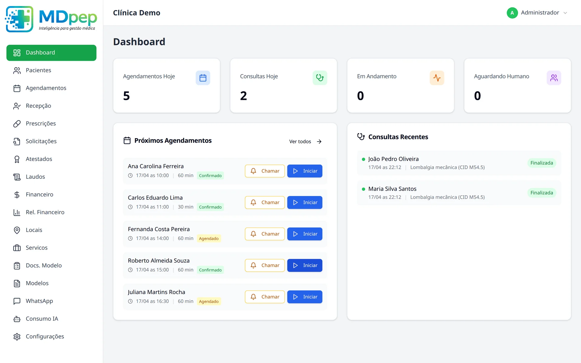The height and width of the screenshot is (363, 581).
Task: Select the Laudos document icon
Action: (17, 177)
